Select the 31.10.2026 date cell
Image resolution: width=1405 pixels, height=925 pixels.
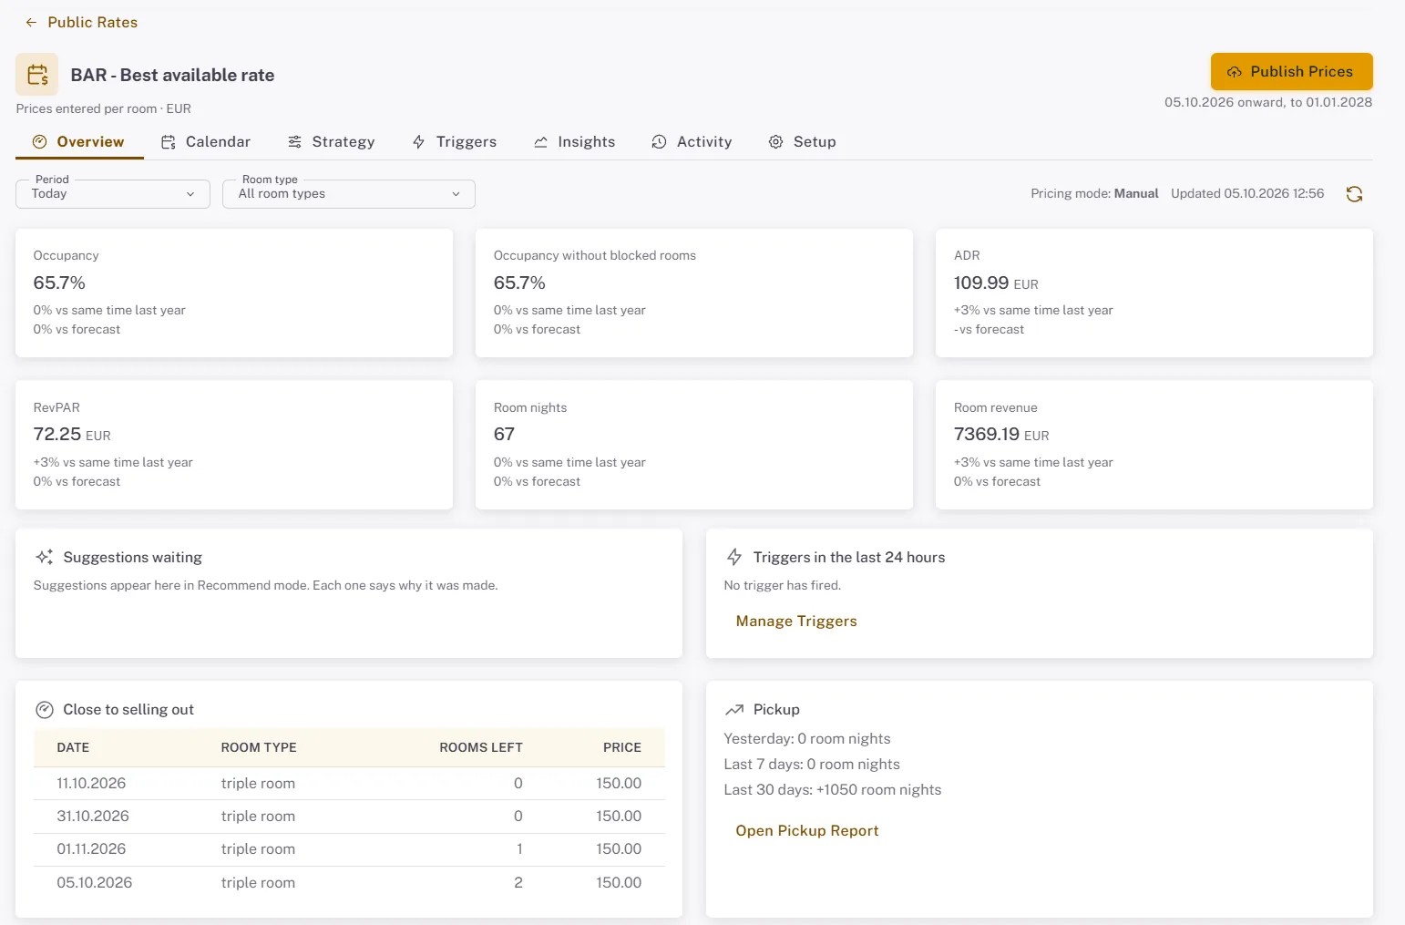[x=93, y=817]
